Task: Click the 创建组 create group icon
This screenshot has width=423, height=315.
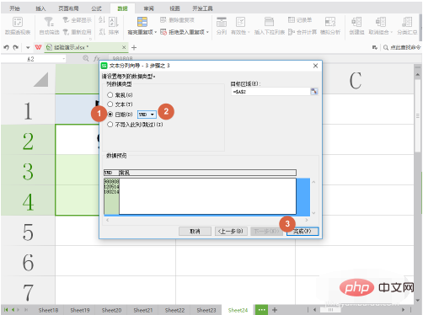Action: coord(356,22)
